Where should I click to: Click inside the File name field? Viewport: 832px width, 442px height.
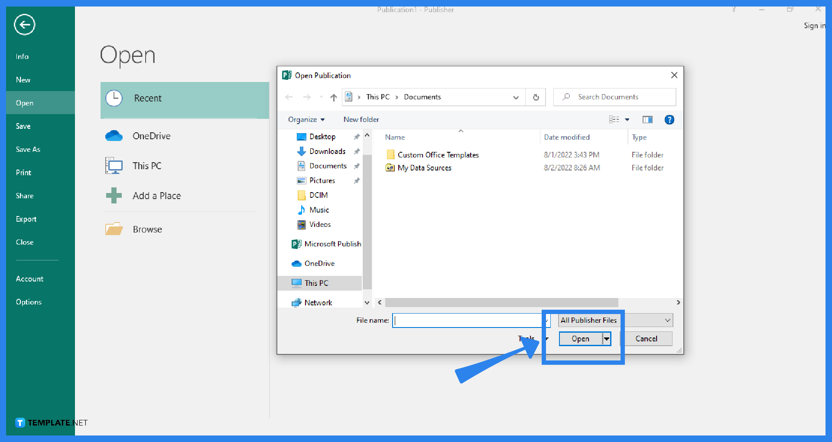468,320
